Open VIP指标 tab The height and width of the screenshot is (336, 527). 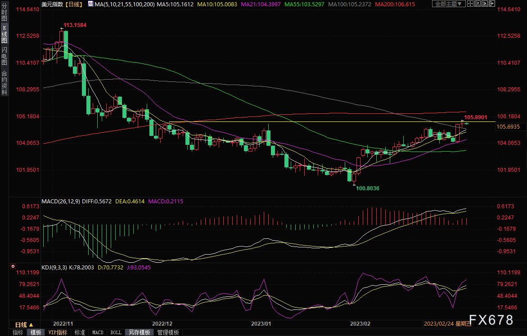point(58,332)
